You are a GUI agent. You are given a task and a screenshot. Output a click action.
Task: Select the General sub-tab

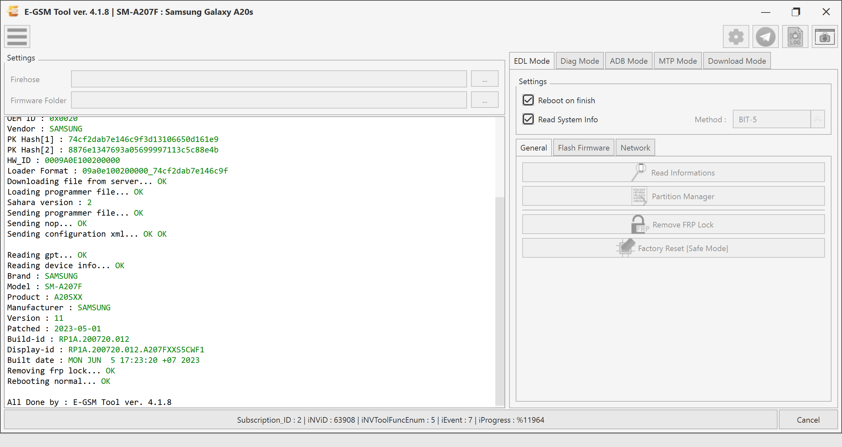click(x=534, y=148)
